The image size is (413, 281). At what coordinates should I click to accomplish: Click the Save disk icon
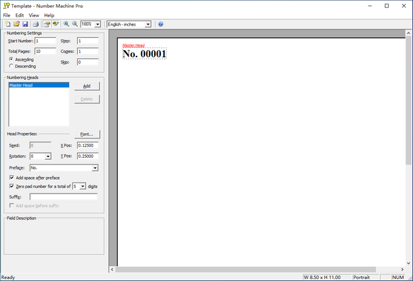click(25, 23)
